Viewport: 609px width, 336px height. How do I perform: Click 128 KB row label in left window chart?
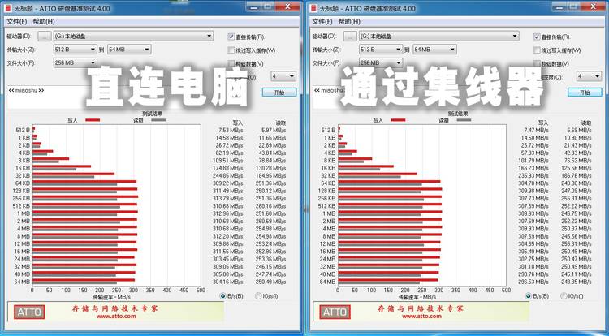click(21, 191)
